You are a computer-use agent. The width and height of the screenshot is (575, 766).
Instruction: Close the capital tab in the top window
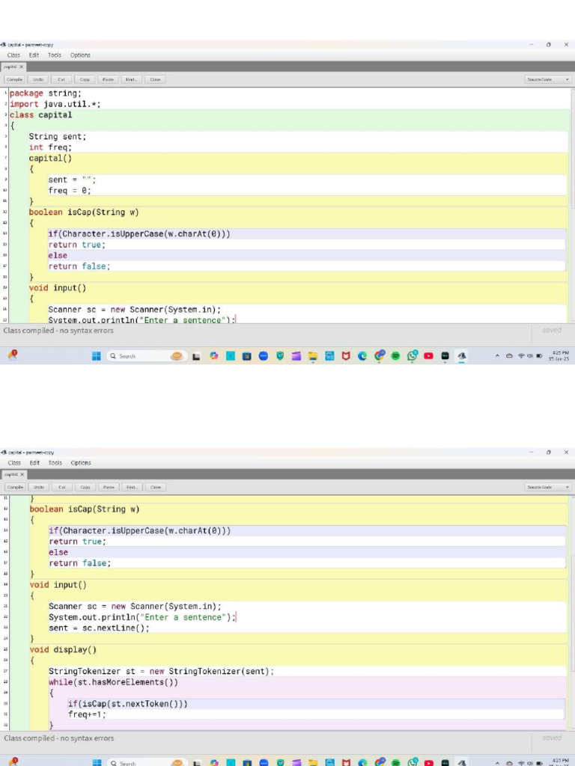click(21, 67)
